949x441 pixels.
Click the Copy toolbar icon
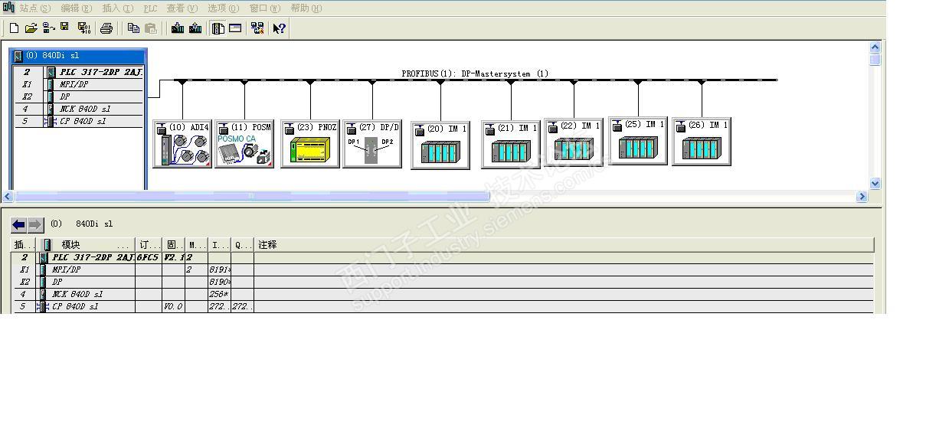(133, 28)
